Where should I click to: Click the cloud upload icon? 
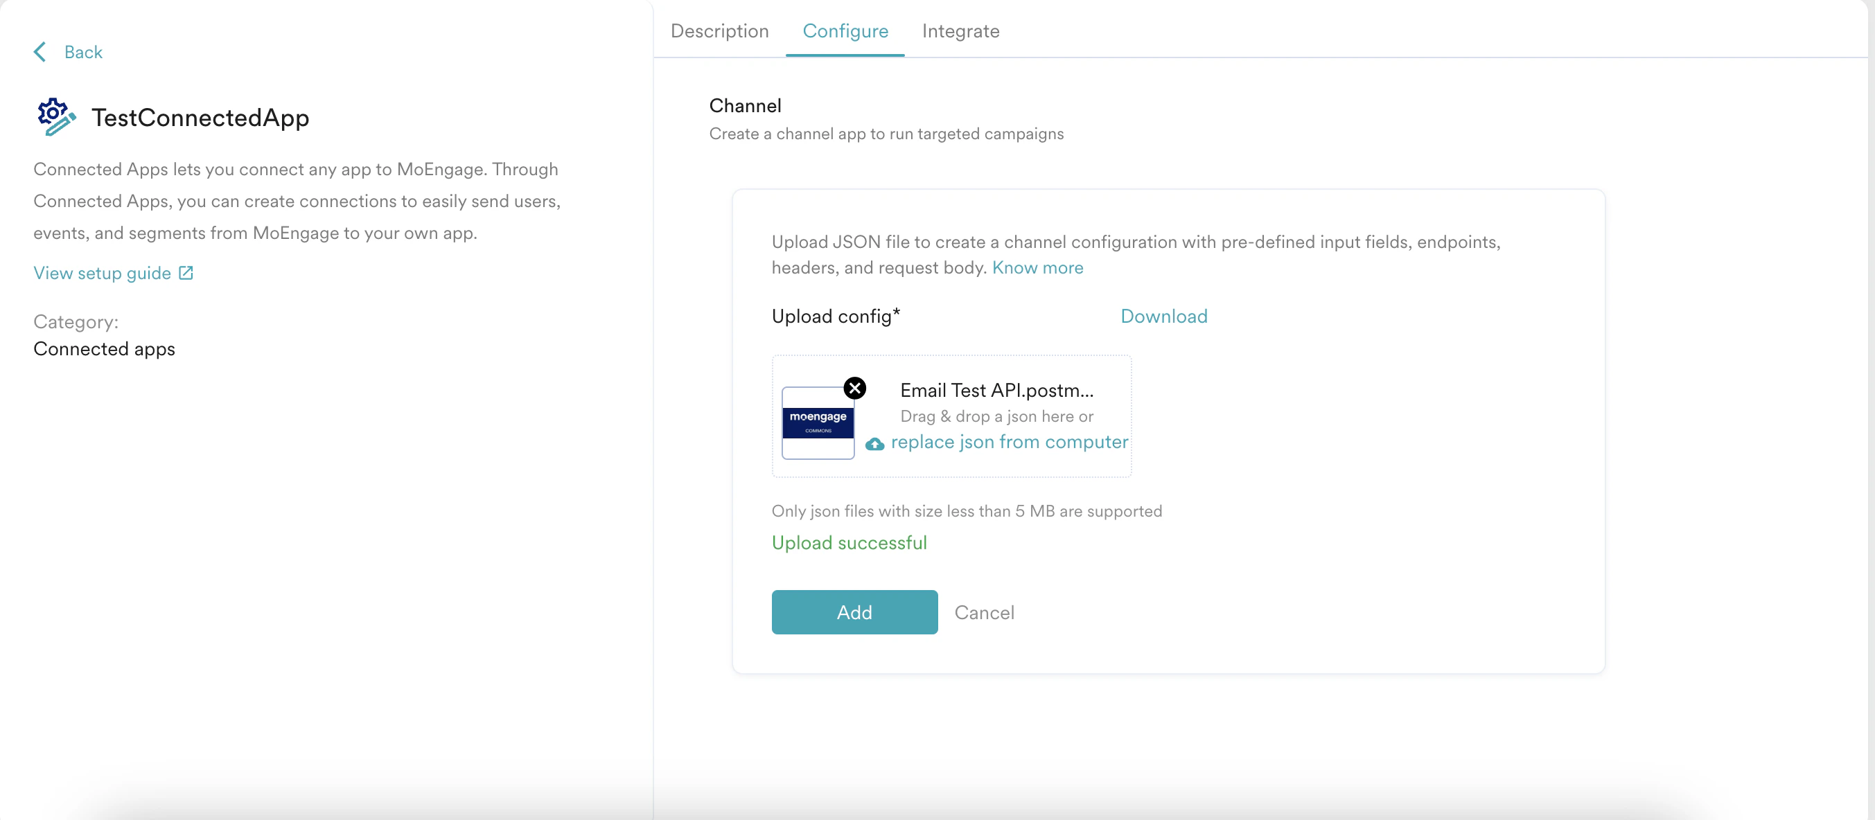874,444
